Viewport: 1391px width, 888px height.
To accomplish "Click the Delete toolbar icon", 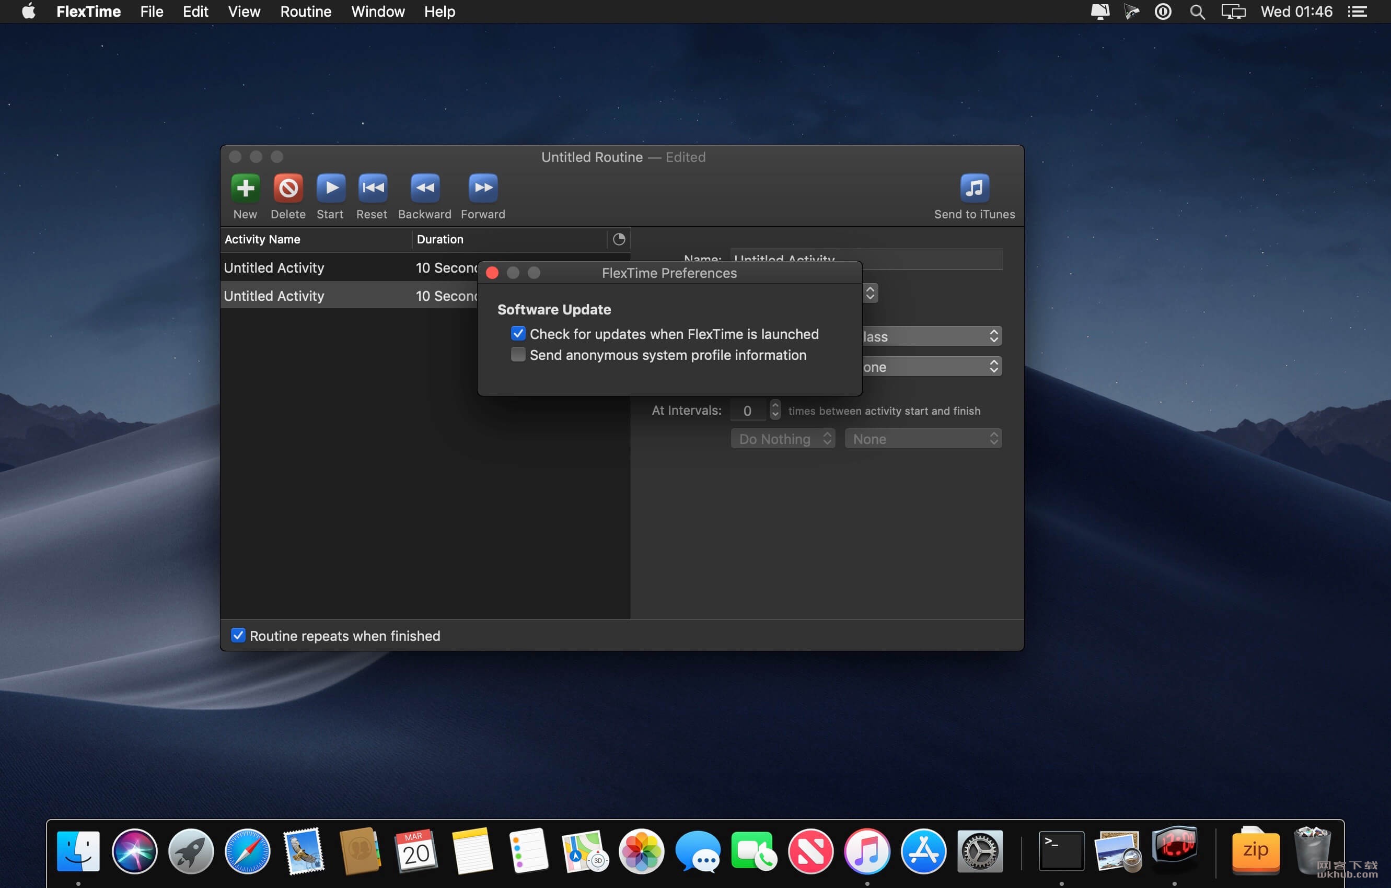I will pyautogui.click(x=288, y=188).
